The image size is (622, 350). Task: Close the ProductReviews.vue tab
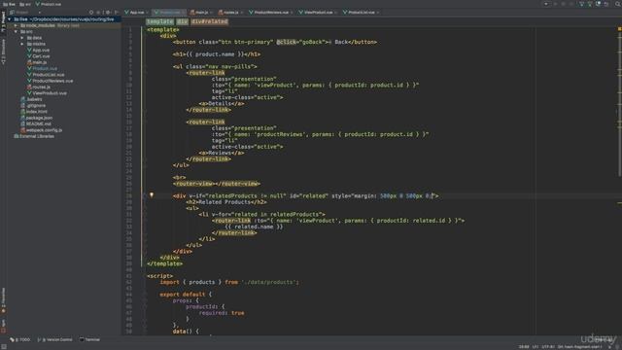292,13
